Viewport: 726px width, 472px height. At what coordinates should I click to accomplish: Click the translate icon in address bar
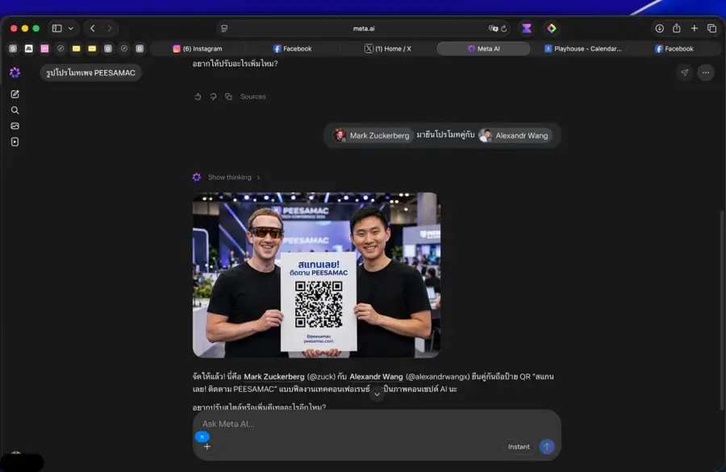[x=493, y=28]
